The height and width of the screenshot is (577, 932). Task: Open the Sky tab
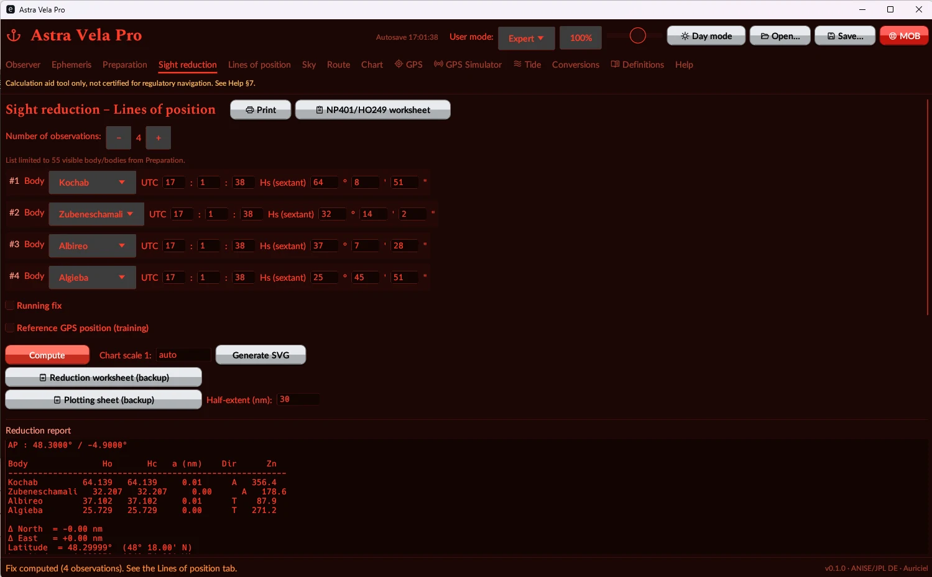click(x=309, y=65)
